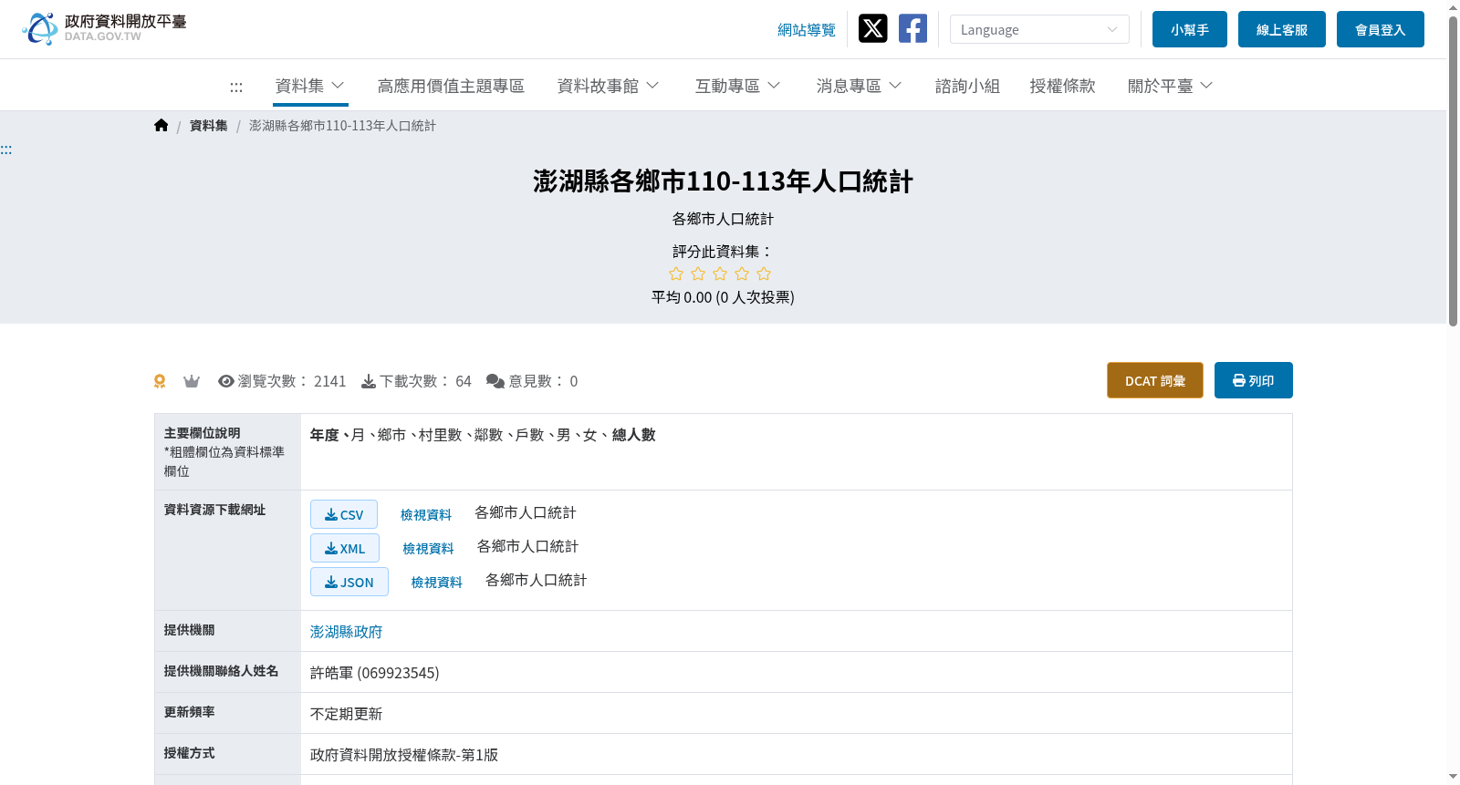This screenshot has height=785, width=1460.
Task: Go to home via breadcrumb house icon
Action: 162,126
